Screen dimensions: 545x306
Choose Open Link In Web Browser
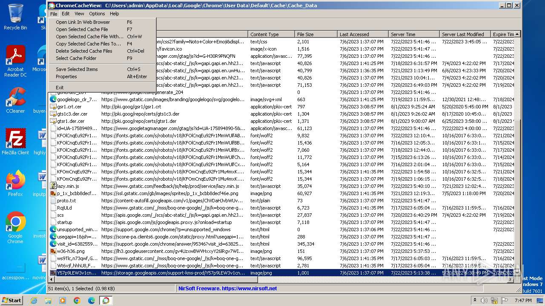click(102, 22)
